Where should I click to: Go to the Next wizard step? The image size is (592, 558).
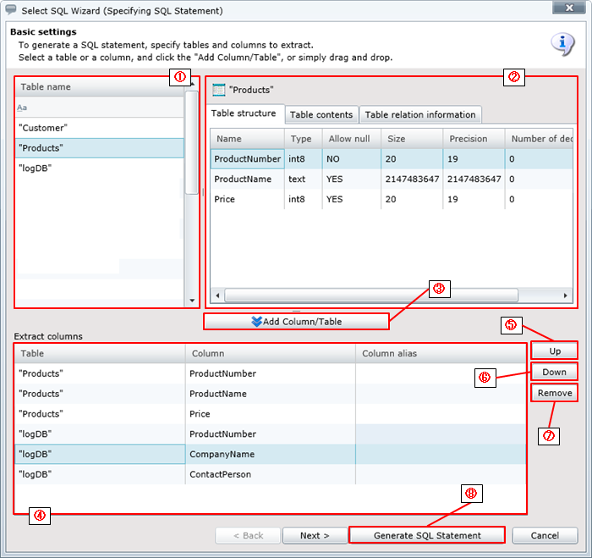point(313,535)
